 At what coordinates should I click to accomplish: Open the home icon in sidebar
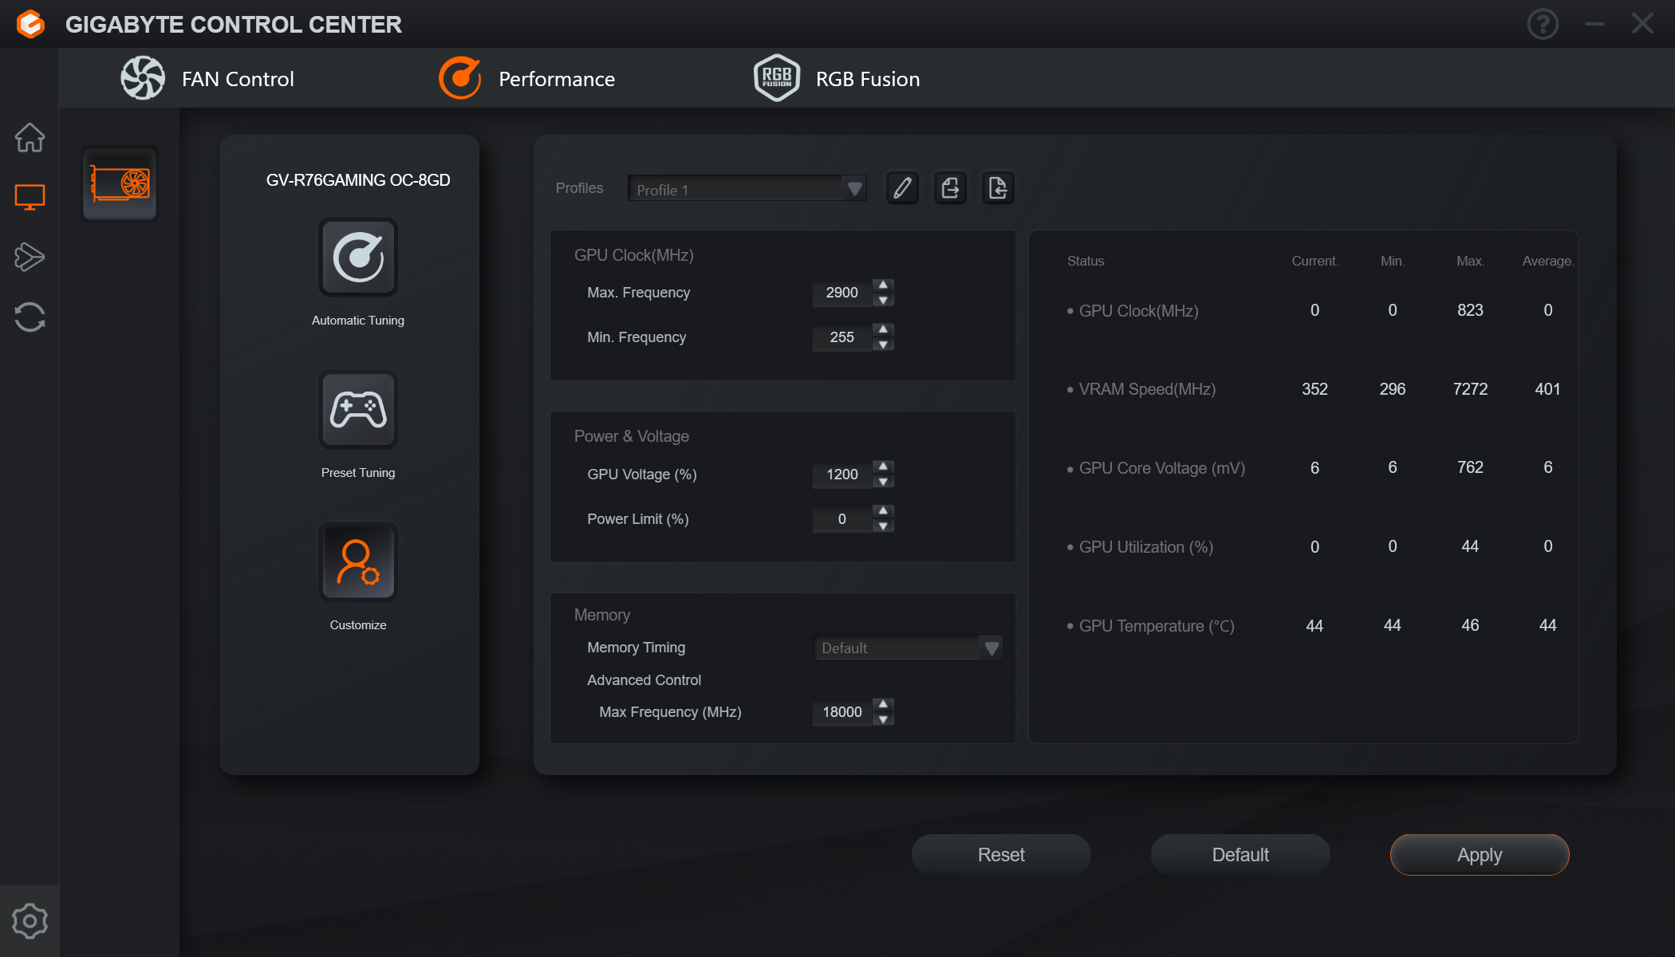(30, 137)
